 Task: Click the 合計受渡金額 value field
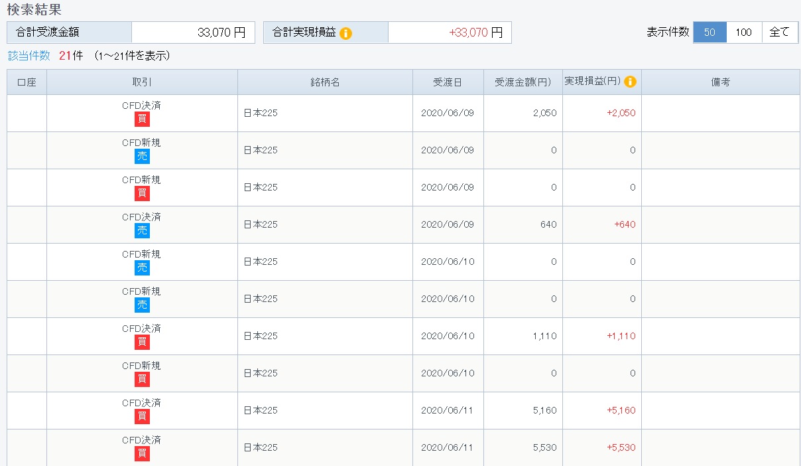click(193, 33)
